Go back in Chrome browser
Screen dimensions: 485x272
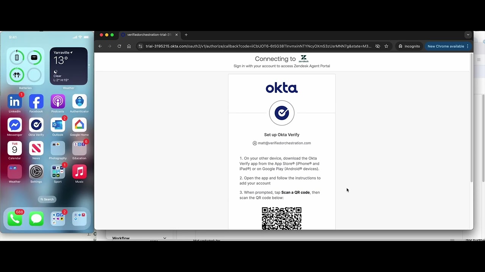pos(100,46)
